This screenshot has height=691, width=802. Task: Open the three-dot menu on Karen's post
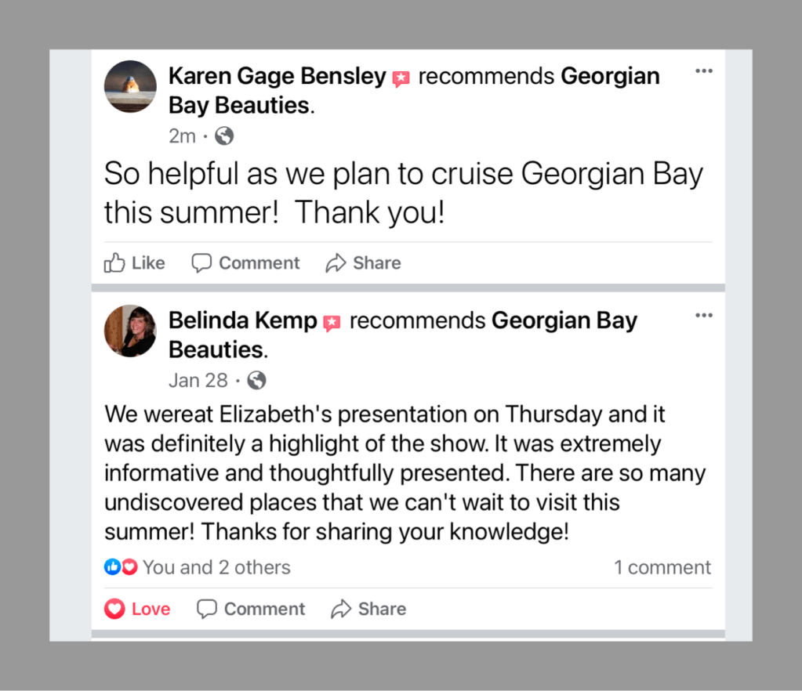pos(703,71)
